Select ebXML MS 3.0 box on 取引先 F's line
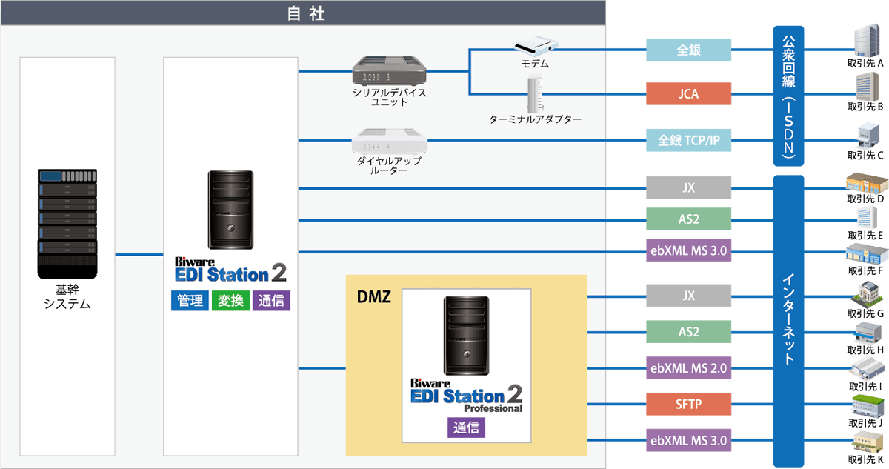889x469 pixels. [x=689, y=251]
